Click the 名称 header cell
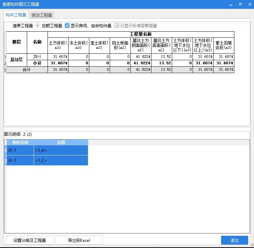This screenshot has width=254, height=248. pyautogui.click(x=37, y=43)
